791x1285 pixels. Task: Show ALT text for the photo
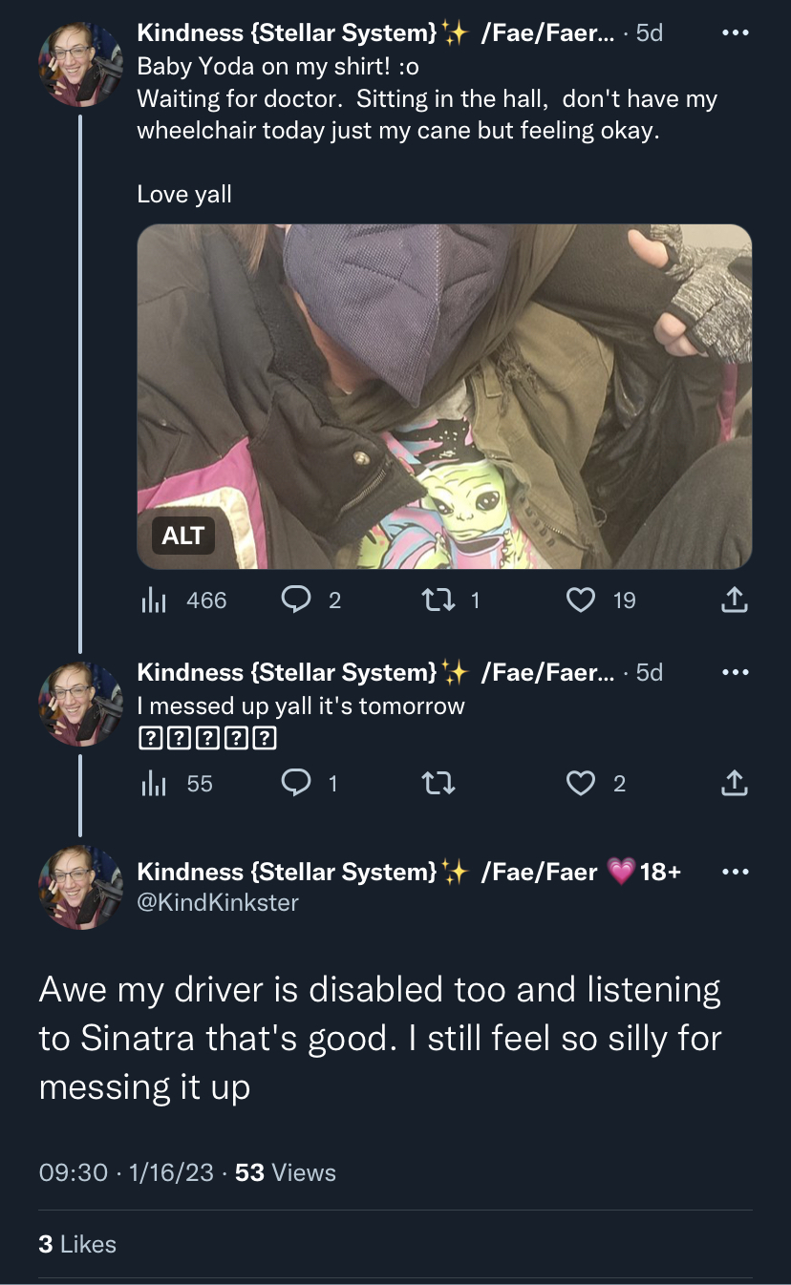[182, 536]
